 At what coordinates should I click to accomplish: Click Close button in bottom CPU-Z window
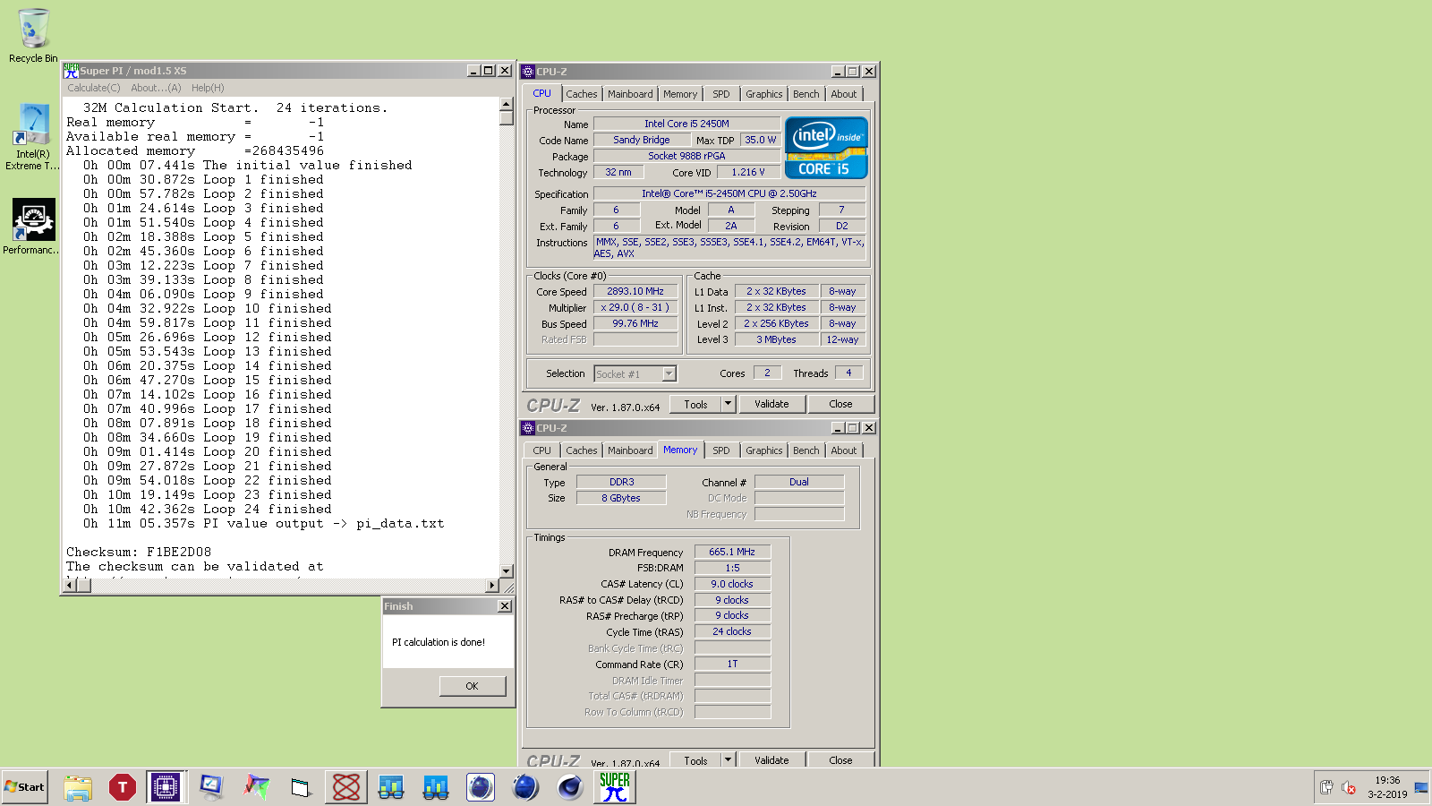pyautogui.click(x=840, y=759)
